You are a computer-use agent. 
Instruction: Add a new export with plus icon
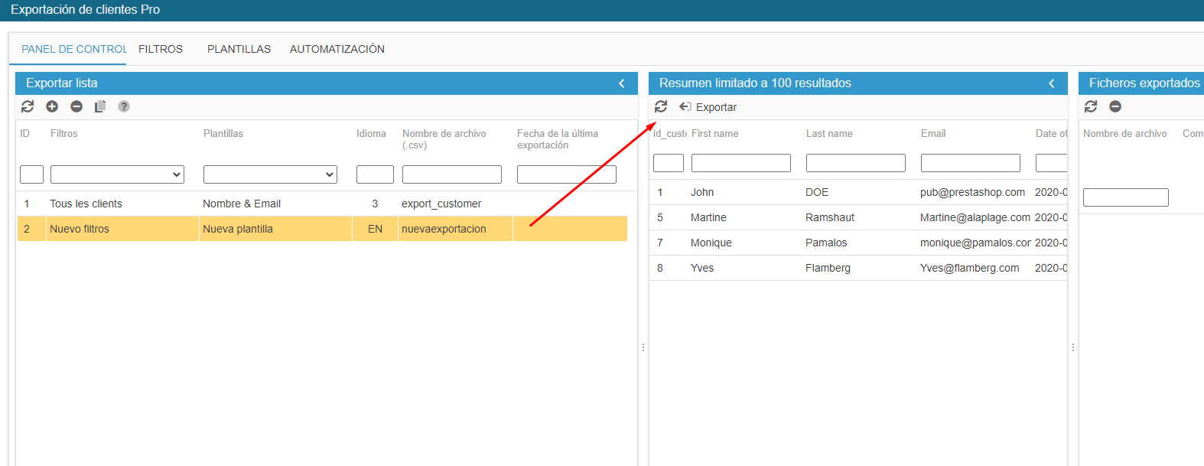tap(52, 106)
